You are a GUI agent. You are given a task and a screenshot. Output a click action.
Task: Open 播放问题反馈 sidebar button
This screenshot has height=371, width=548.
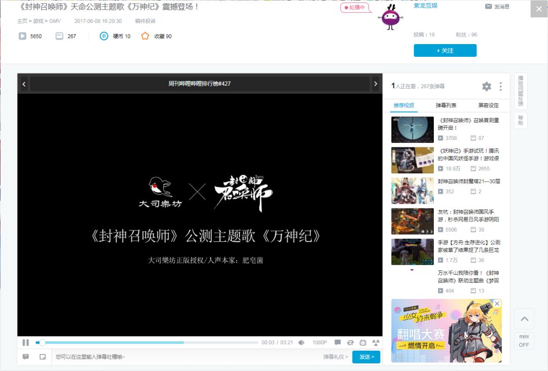pos(521,91)
